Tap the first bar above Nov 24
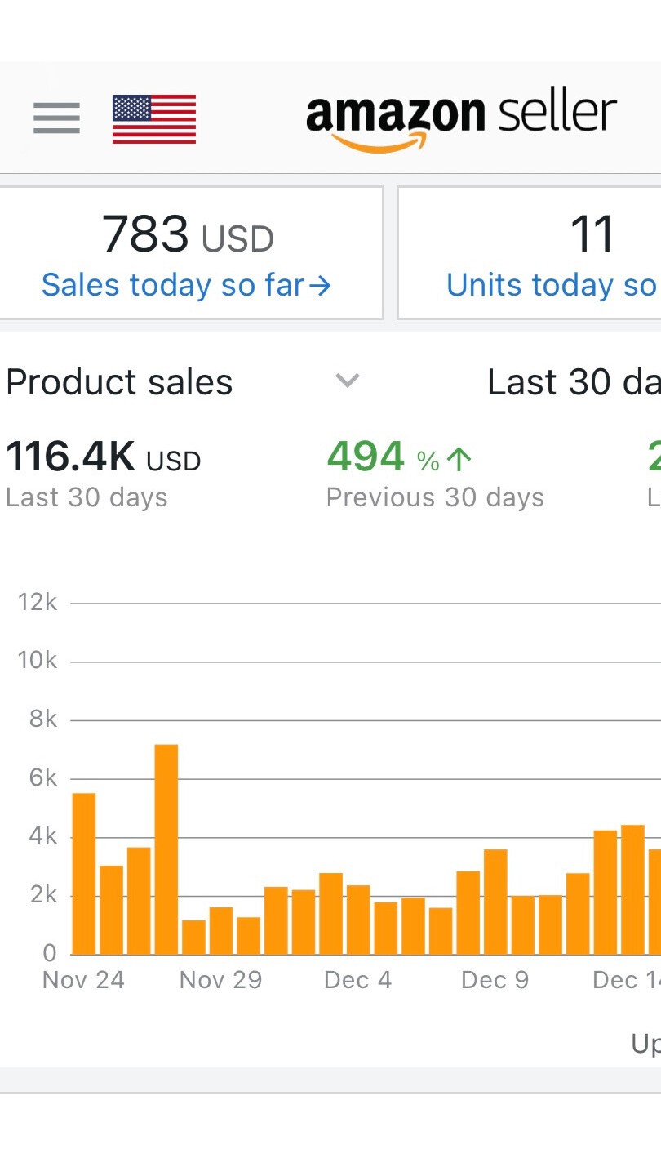This screenshot has width=661, height=1176. pos(84,874)
